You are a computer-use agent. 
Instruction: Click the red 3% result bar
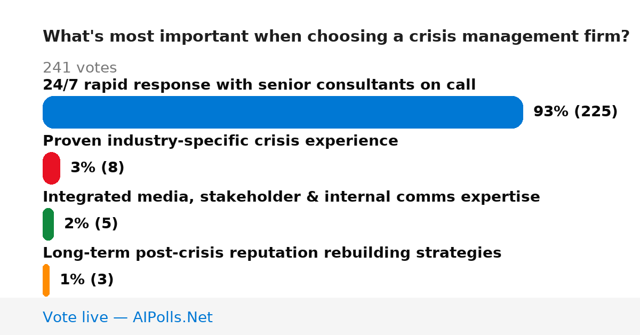[x=51, y=168]
